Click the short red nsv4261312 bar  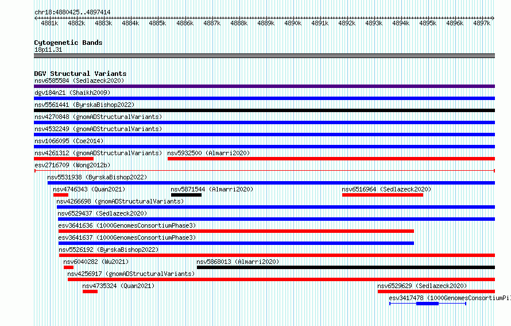coord(64,159)
